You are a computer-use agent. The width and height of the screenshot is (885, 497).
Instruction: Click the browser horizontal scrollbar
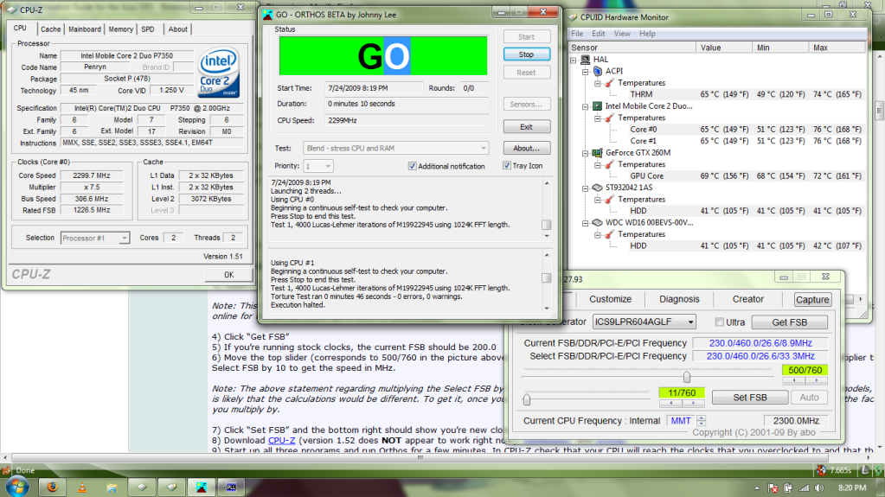pyautogui.click(x=420, y=457)
